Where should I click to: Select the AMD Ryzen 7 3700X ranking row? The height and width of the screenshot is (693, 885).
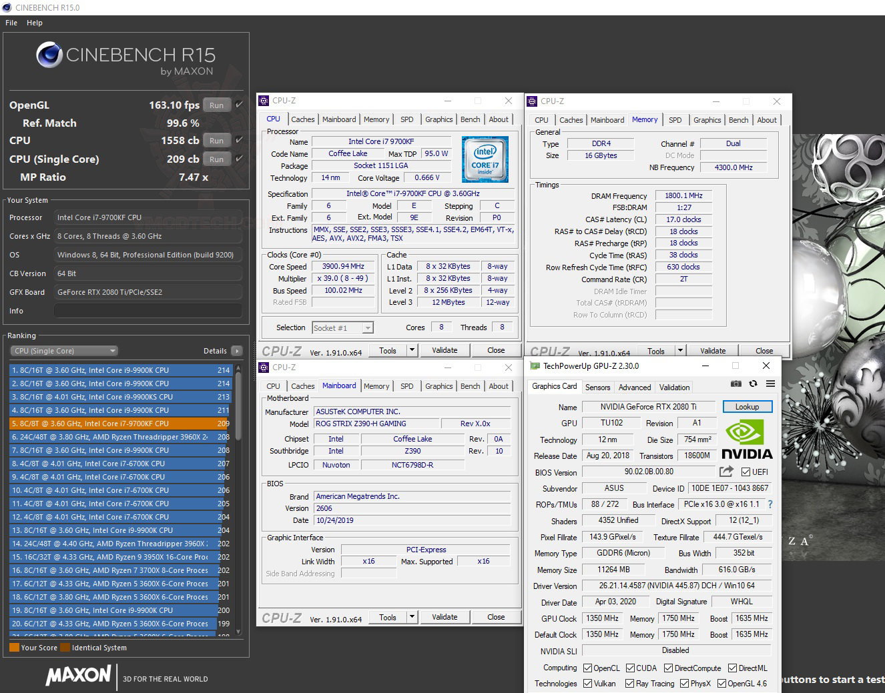coord(120,570)
